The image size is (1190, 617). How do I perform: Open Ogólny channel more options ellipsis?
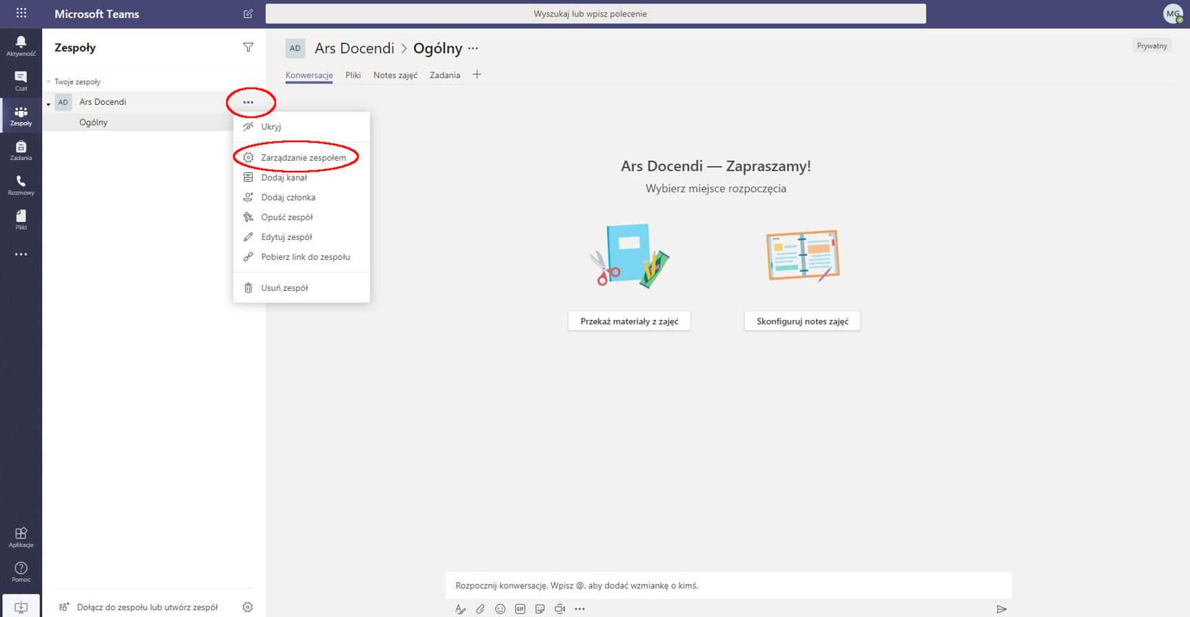[473, 48]
